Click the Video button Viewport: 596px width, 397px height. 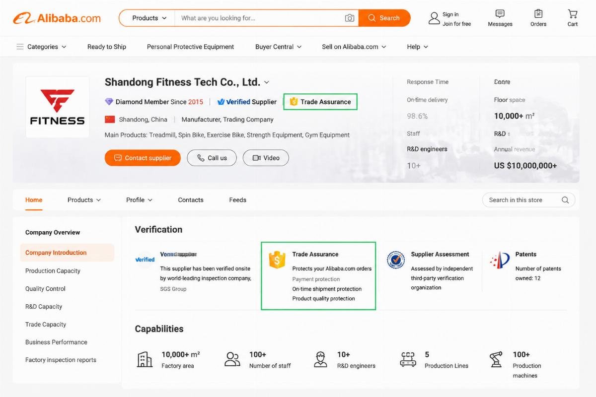coord(266,158)
